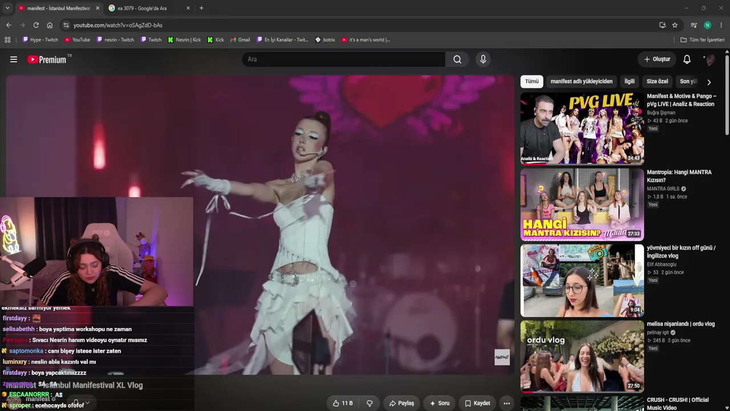Viewport: 730px width, 411px height.
Task: Reload the current page
Action: pos(36,25)
